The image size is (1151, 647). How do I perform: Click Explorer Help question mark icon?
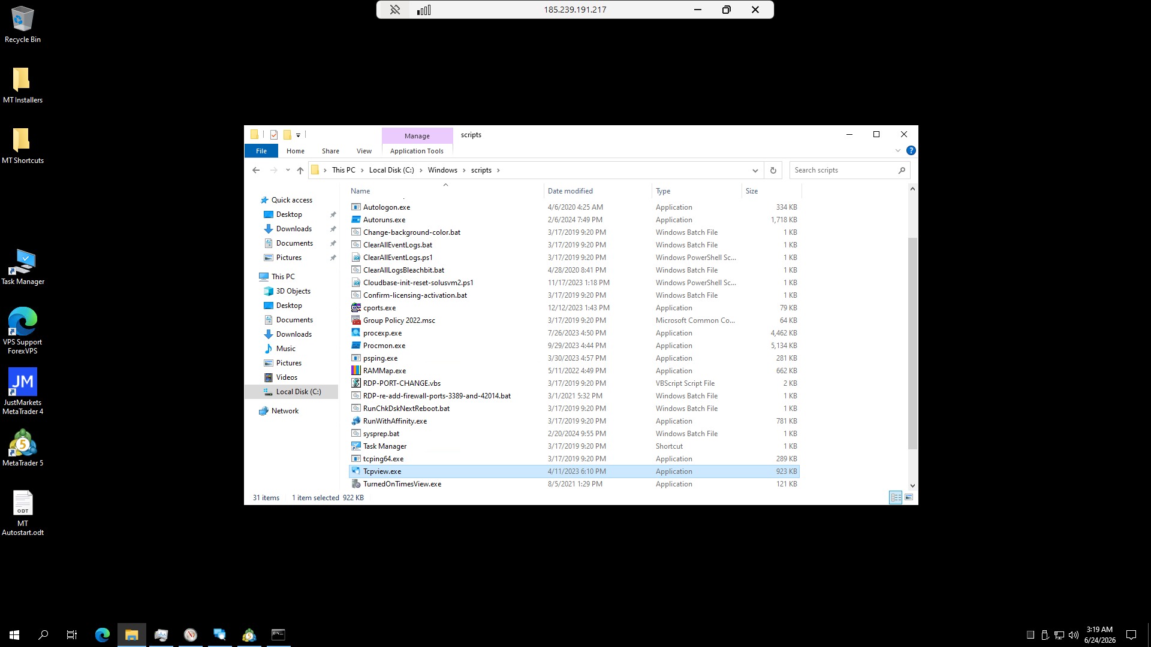[911, 151]
